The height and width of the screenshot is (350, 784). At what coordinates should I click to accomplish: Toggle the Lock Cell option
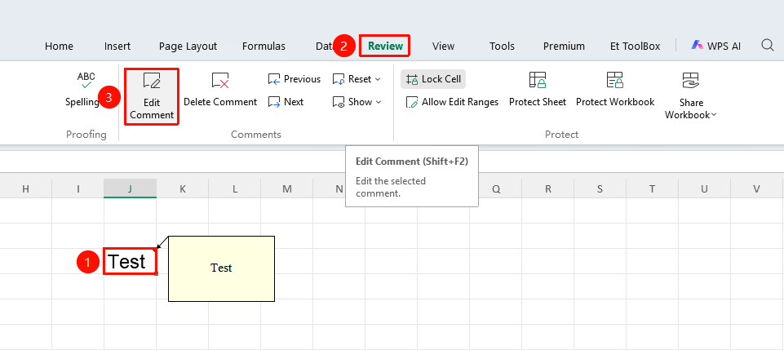(x=433, y=79)
